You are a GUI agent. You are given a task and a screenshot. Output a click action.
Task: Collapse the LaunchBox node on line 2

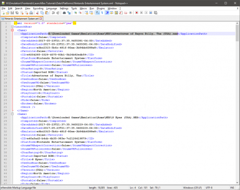(x=12, y=27)
